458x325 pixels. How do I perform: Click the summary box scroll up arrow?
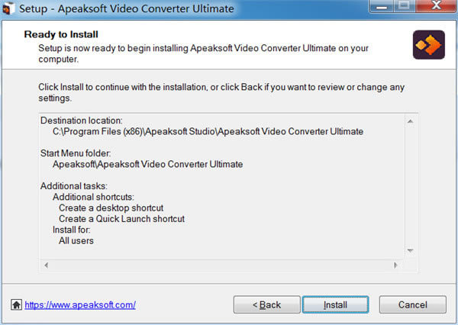[410, 121]
